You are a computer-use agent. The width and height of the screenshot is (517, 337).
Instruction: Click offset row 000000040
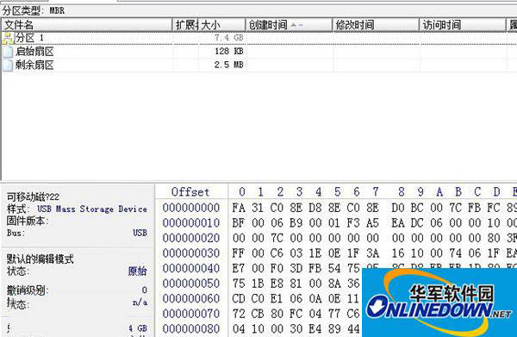click(191, 269)
